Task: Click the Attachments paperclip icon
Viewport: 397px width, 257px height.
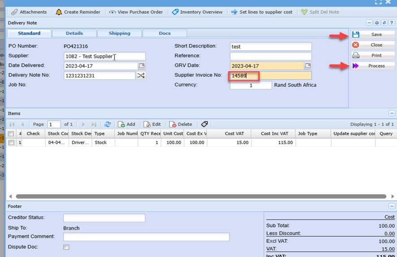Action: point(15,12)
